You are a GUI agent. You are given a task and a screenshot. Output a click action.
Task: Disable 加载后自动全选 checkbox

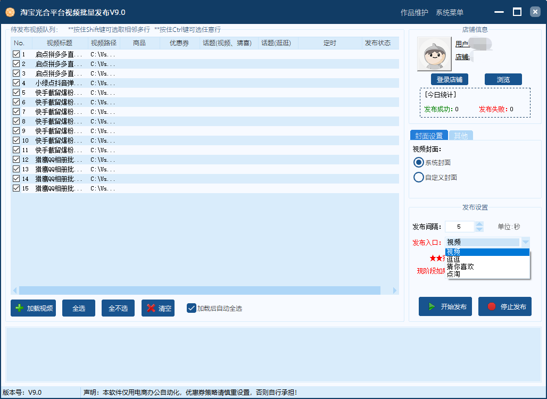pos(191,308)
